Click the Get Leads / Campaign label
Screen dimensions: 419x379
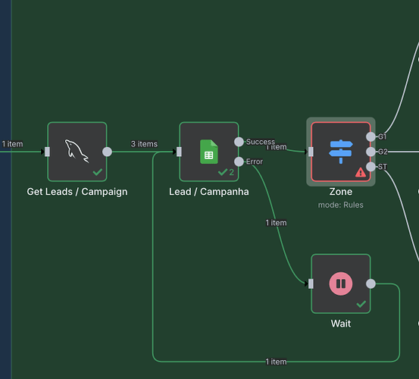(77, 192)
